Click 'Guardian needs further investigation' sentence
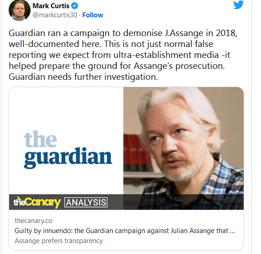Viewport: 261px width, 254px height. click(x=83, y=77)
